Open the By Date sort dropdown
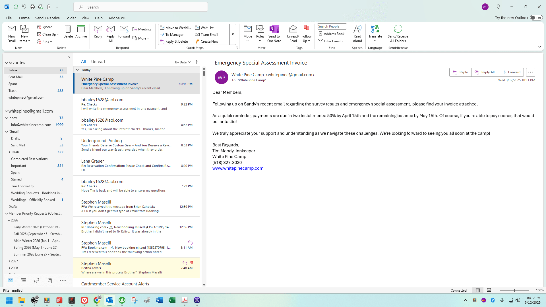The image size is (546, 307). (x=183, y=62)
